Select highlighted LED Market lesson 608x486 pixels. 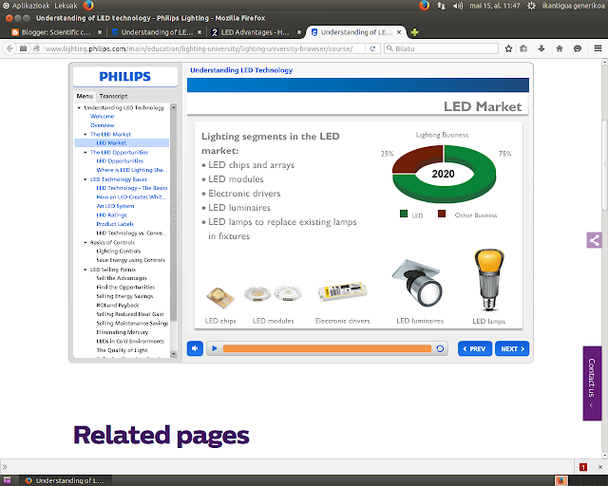click(122, 143)
